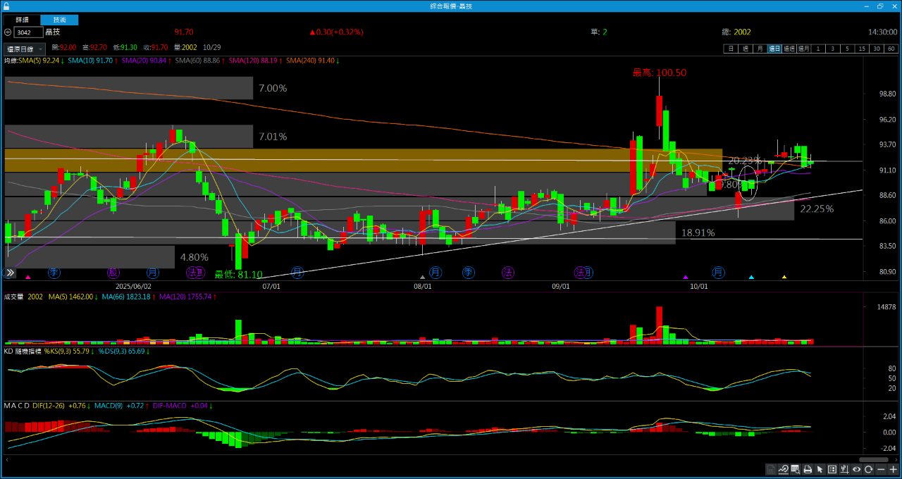The image size is (902, 479).
Task: Select the arrow cursor pointer tool
Action: coord(820,469)
